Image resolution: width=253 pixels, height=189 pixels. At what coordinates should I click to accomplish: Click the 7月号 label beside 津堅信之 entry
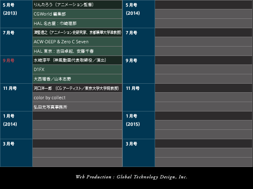[x=9, y=33]
